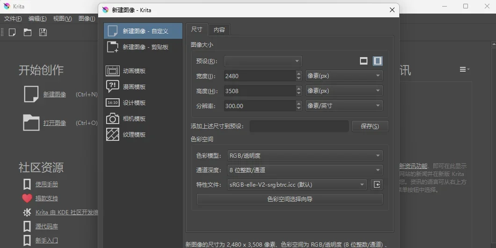The width and height of the screenshot is (496, 248).
Task: Click Krita logo in dialog title bar
Action: click(x=106, y=10)
